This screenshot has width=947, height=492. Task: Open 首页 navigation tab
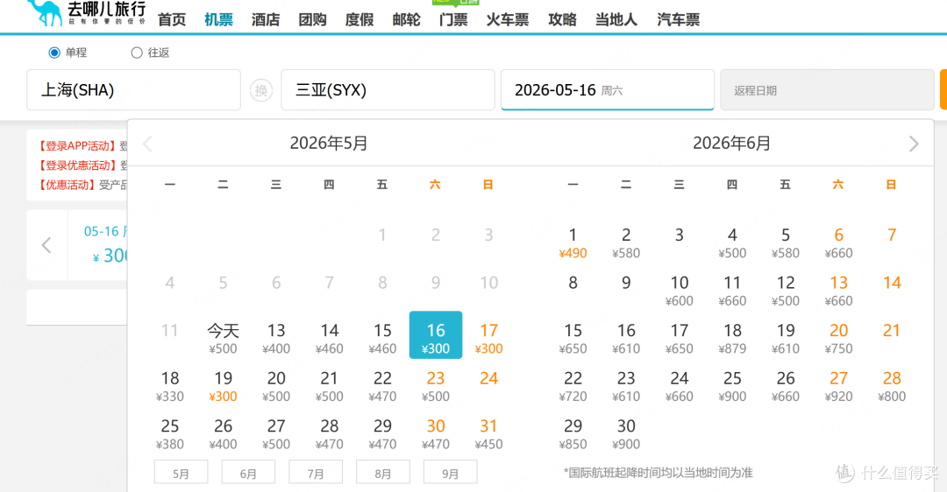[172, 20]
